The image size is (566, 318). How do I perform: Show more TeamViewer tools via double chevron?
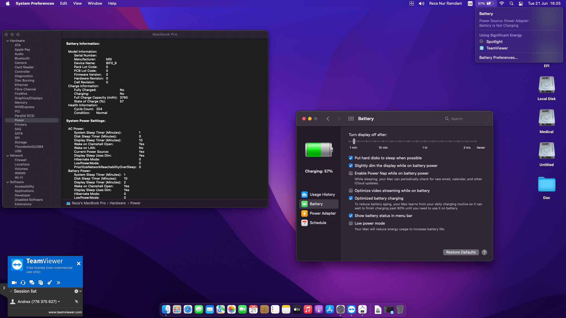58,283
